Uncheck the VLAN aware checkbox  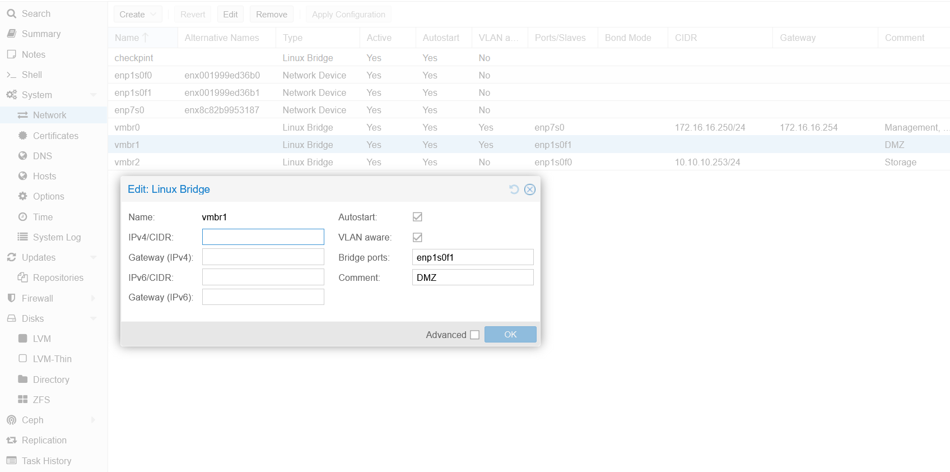(417, 237)
